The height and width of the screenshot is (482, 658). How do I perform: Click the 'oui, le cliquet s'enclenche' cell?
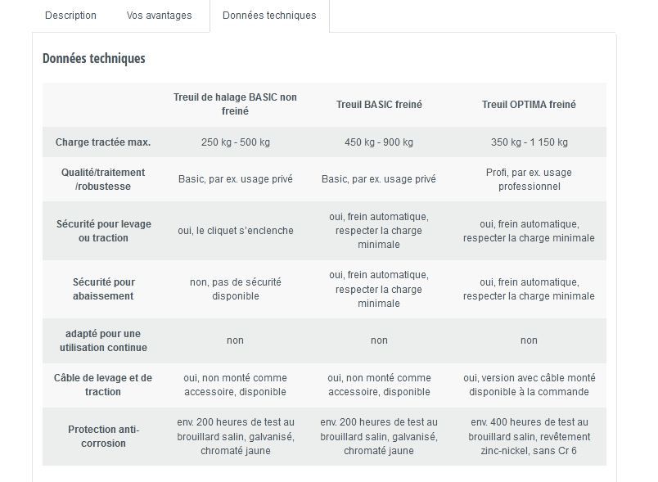point(235,231)
